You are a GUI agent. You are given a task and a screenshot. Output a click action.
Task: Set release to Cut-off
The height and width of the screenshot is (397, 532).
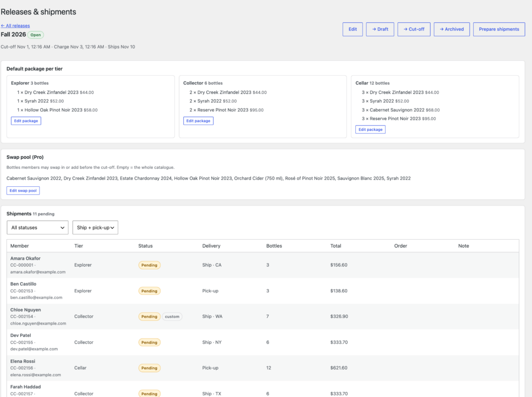(414, 29)
